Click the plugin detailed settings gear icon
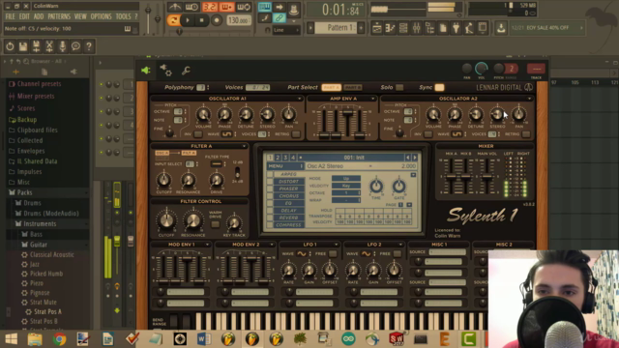The width and height of the screenshot is (619, 348). (165, 71)
